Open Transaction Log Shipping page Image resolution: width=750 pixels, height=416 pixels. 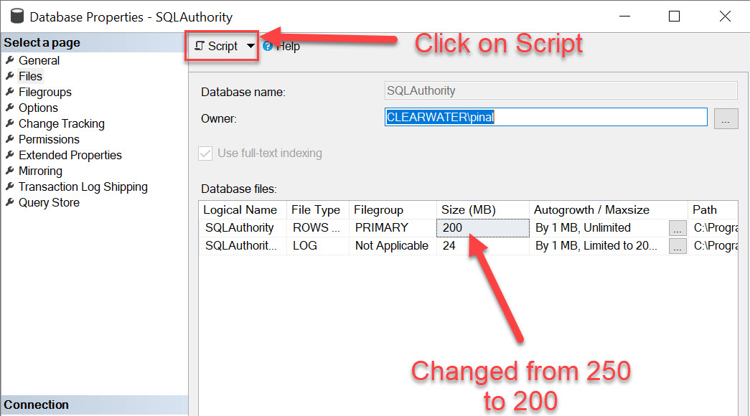(83, 187)
